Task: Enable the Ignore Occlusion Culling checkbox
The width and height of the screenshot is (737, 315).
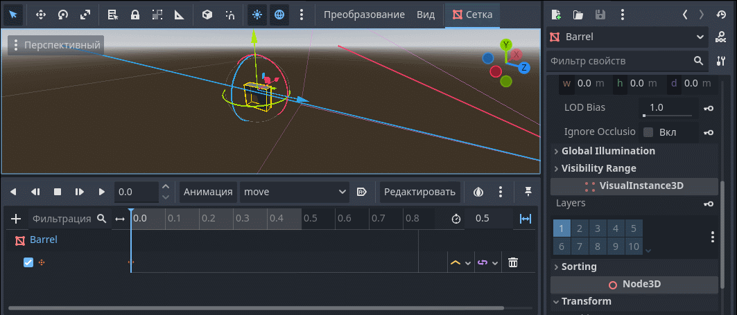Action: point(648,132)
